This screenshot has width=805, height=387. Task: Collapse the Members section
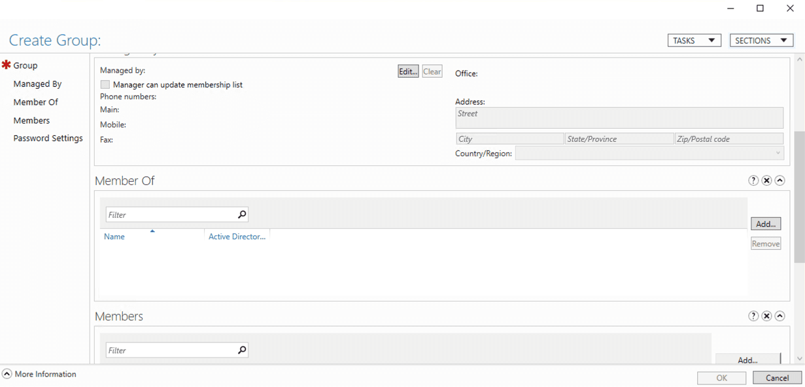click(779, 316)
